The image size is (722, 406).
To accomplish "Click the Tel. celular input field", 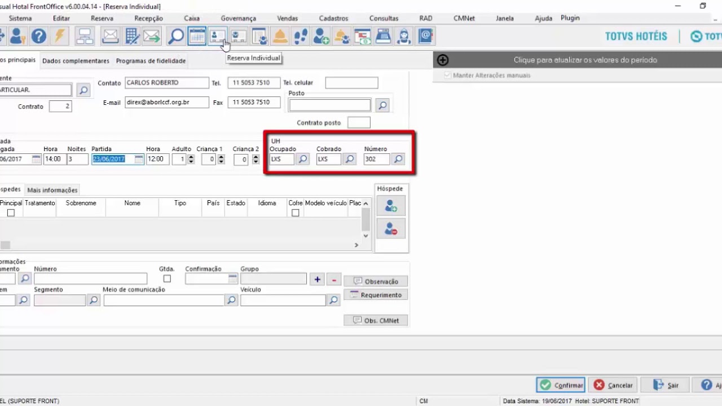I will (351, 83).
